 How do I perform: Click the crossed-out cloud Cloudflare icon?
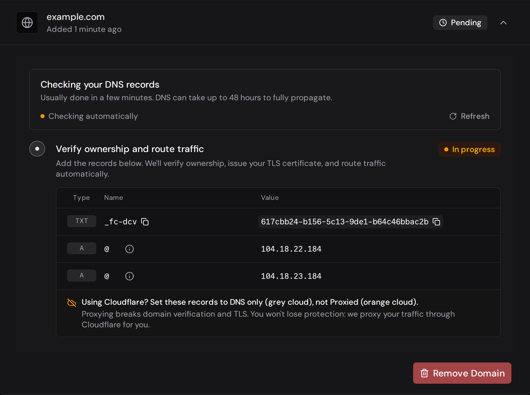point(72,302)
